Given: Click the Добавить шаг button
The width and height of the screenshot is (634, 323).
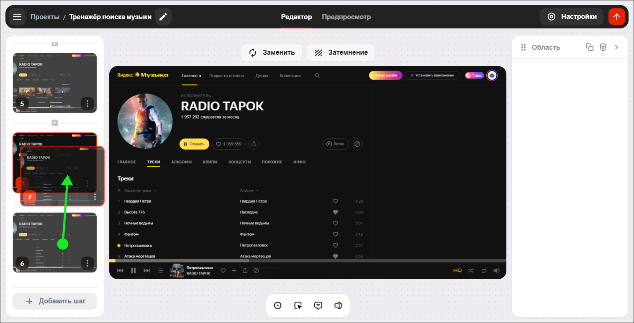Looking at the screenshot, I should (54, 301).
